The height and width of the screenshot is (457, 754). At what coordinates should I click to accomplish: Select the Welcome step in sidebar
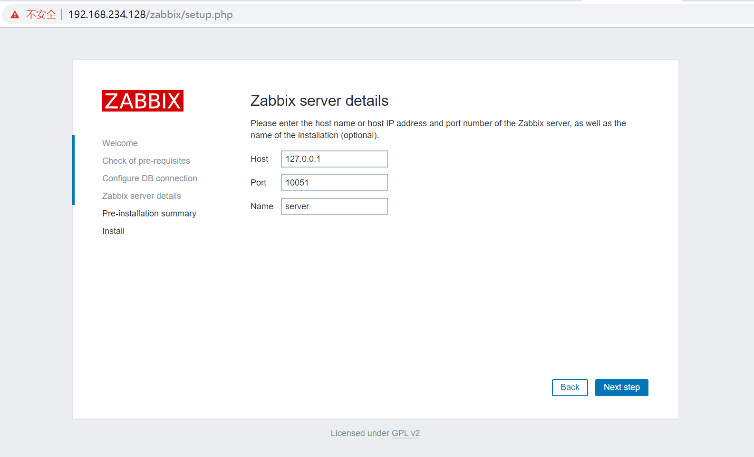pos(120,143)
